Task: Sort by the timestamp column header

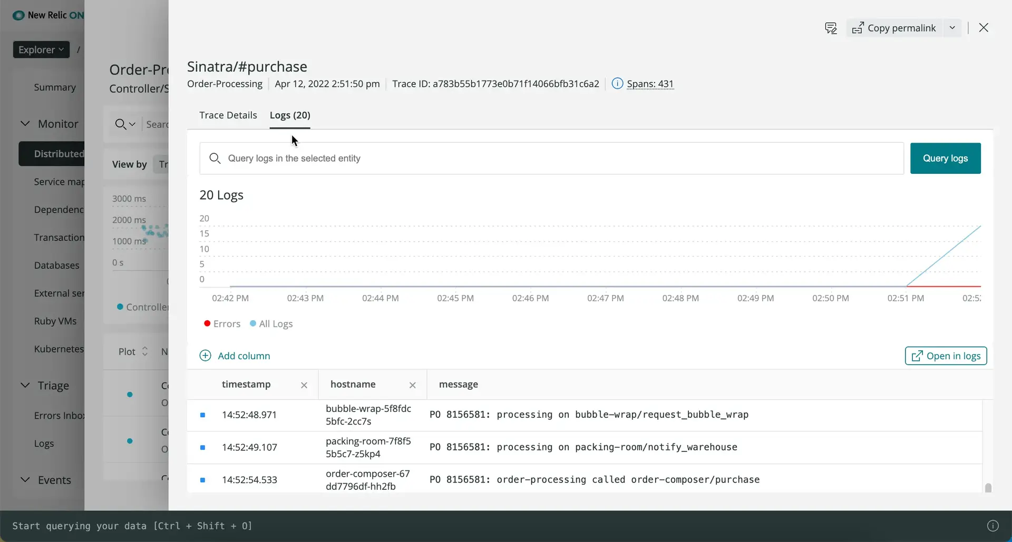Action: point(246,385)
